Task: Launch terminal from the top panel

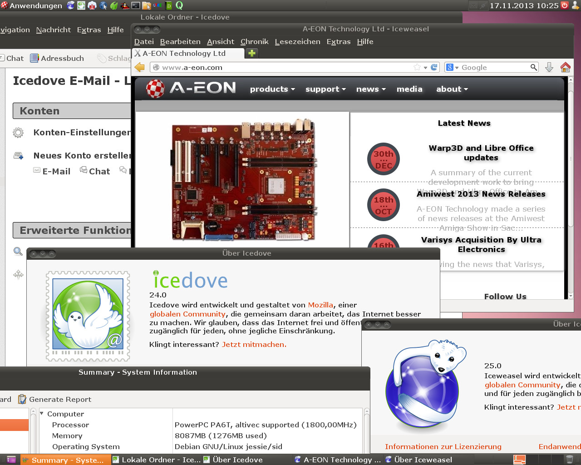Action: [x=136, y=5]
